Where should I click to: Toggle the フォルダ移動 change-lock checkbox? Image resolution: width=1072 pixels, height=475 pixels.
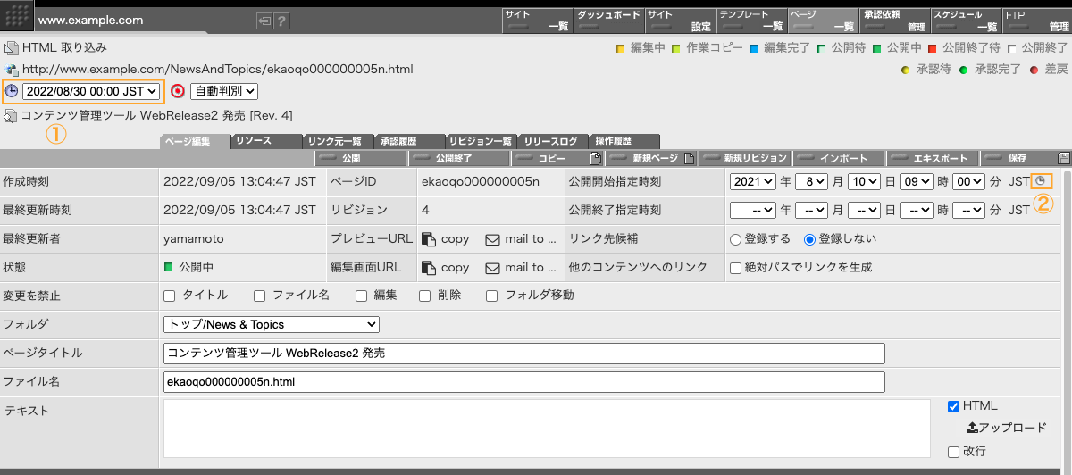point(492,296)
